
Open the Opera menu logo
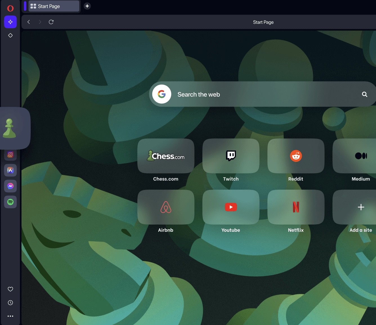pyautogui.click(x=10, y=8)
